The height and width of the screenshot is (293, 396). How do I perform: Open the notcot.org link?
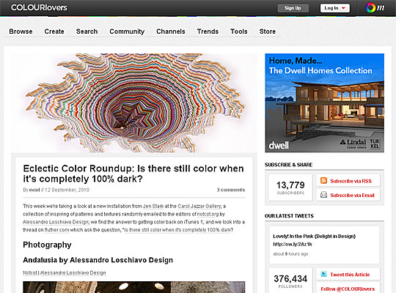(x=208, y=214)
